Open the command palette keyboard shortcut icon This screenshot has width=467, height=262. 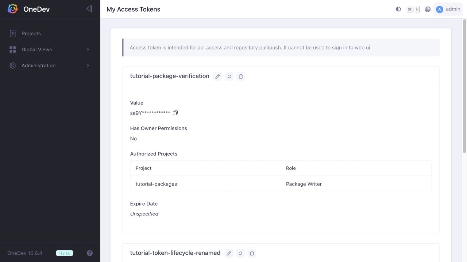[413, 9]
